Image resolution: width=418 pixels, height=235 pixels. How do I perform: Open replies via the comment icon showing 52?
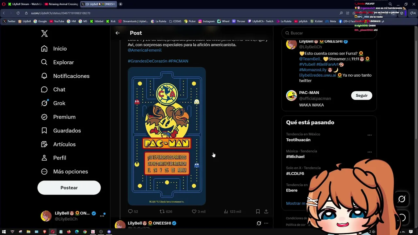point(130,211)
